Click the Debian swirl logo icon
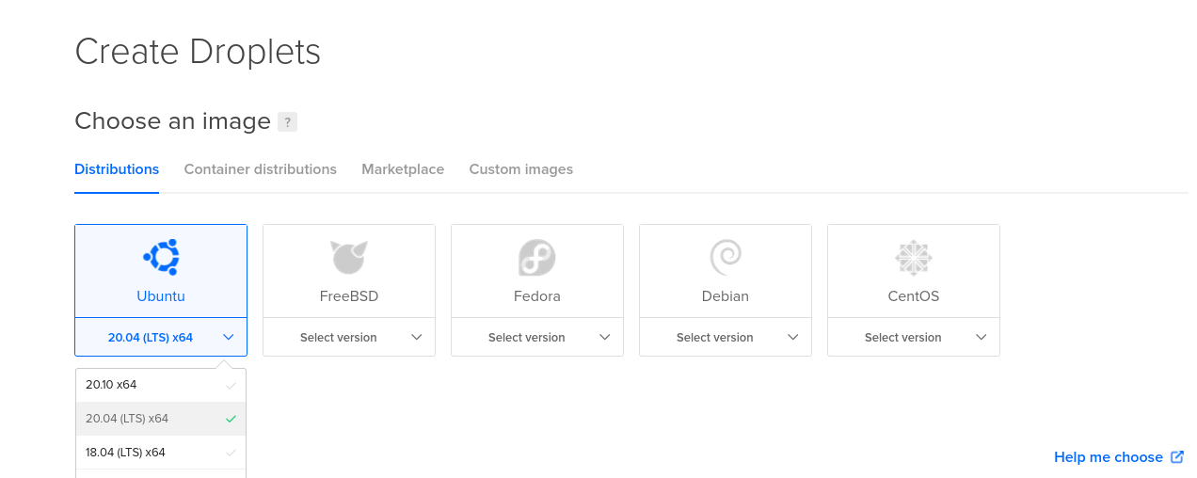 [x=726, y=256]
